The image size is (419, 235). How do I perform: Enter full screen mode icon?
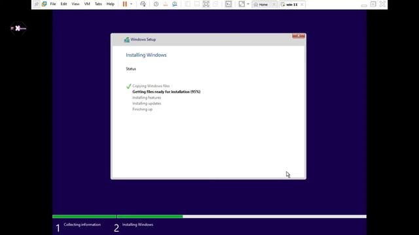[x=206, y=4]
